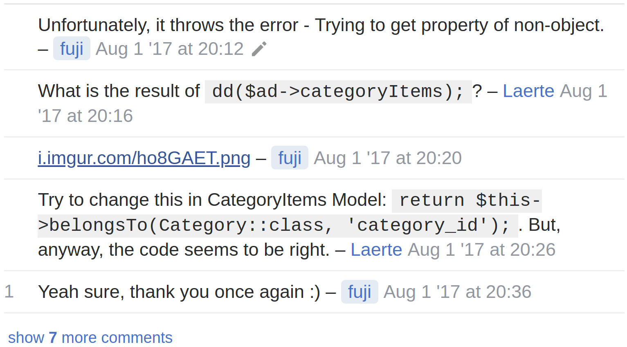The image size is (627, 347).
Task: Click the text 'Unfortunately, it throws the error'
Action: click(168, 25)
